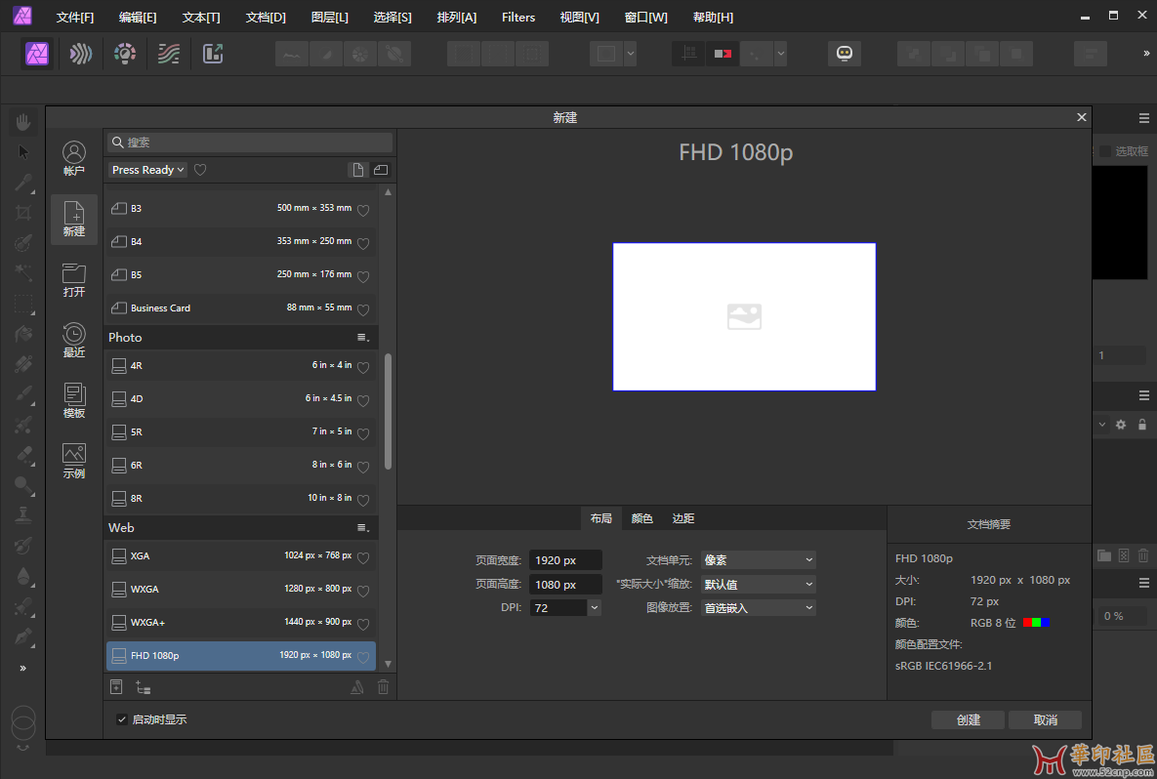Switch to the Liquify Persona icon
The height and width of the screenshot is (779, 1157).
pyautogui.click(x=80, y=53)
